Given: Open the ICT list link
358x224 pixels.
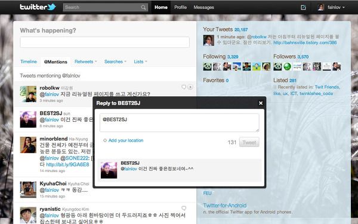Looking at the screenshot, I should pos(294,94).
